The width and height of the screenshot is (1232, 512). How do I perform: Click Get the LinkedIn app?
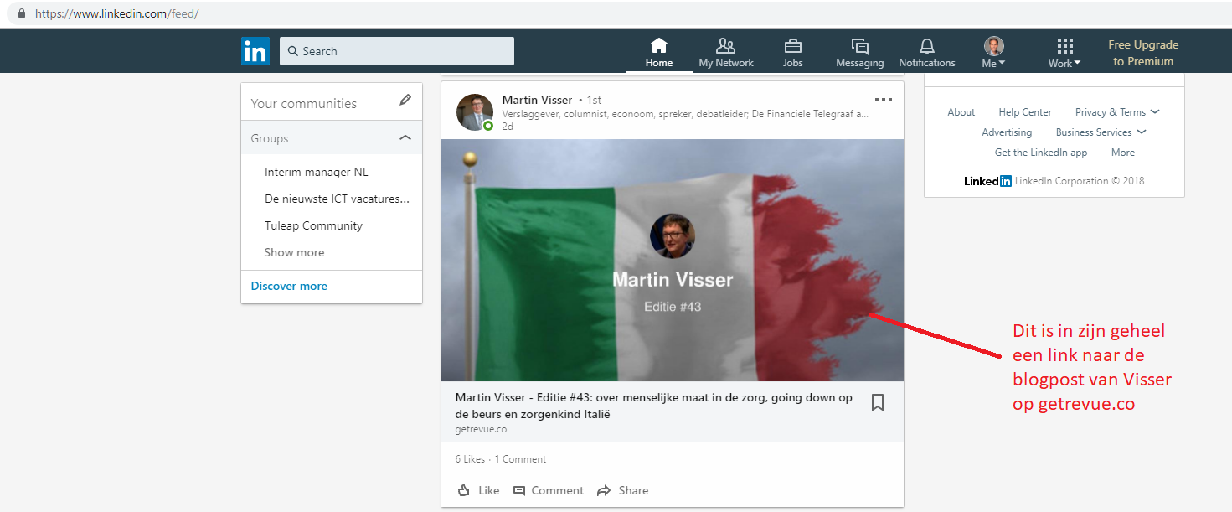coord(1041,153)
